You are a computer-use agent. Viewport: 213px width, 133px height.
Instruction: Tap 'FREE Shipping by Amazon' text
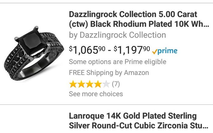(x=109, y=73)
